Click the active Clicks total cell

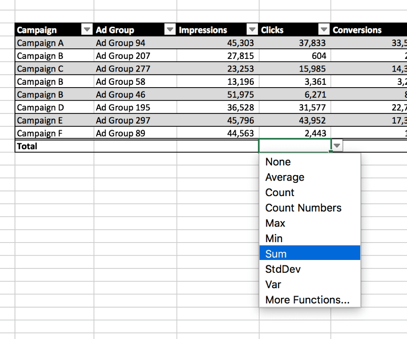[x=295, y=146]
